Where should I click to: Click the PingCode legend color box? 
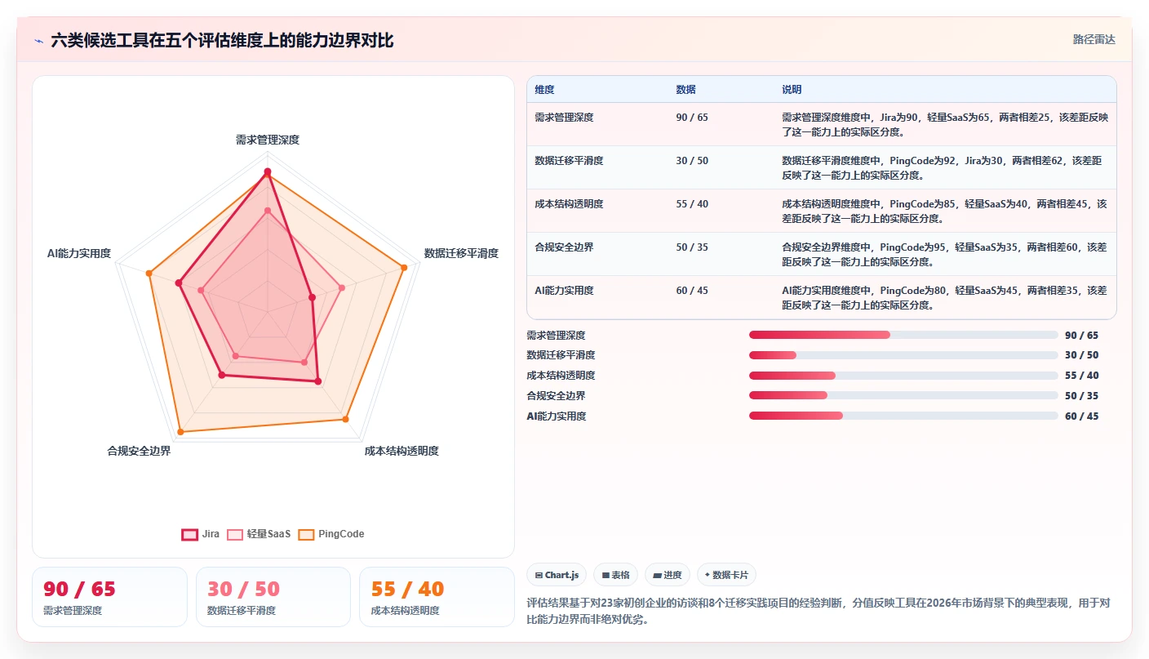click(x=306, y=534)
